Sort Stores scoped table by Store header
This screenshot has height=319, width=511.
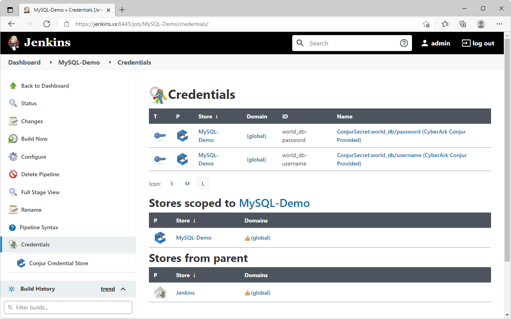[186, 221]
